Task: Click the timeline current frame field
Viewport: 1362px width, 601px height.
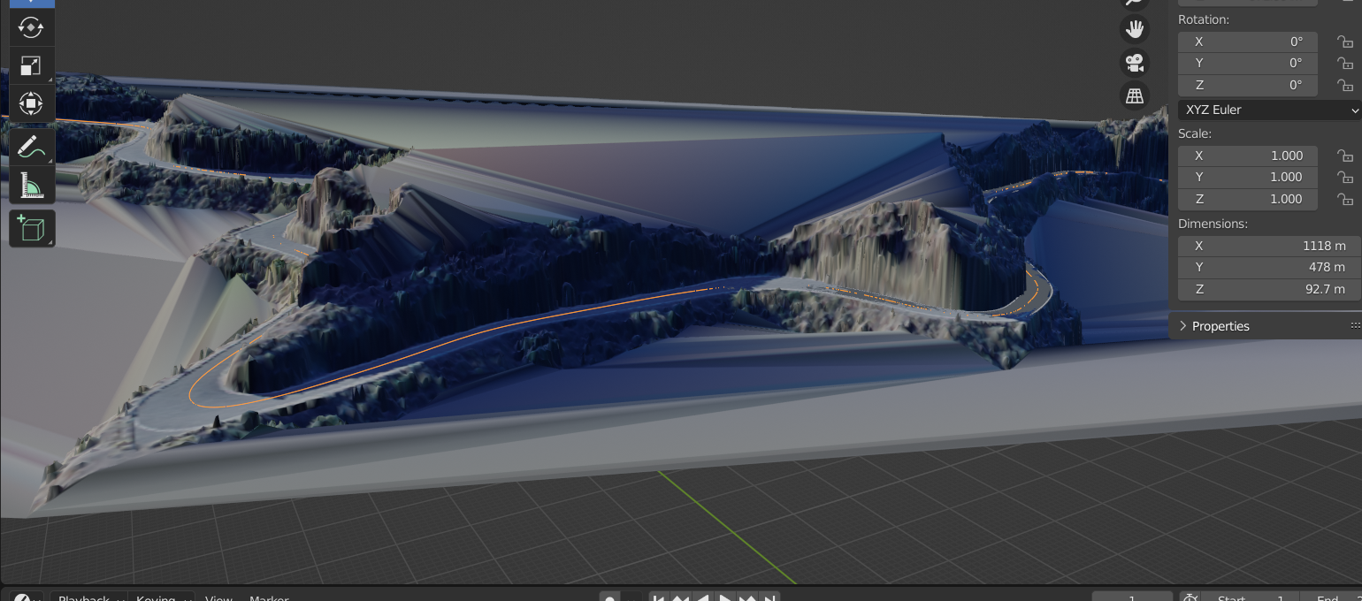Action: point(1132,597)
